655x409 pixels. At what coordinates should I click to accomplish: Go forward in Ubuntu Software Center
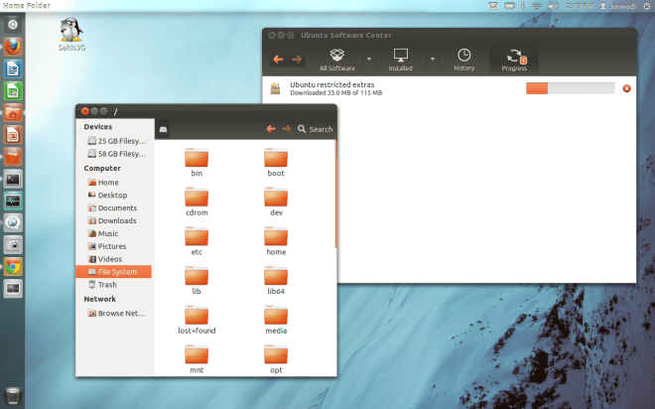[297, 60]
